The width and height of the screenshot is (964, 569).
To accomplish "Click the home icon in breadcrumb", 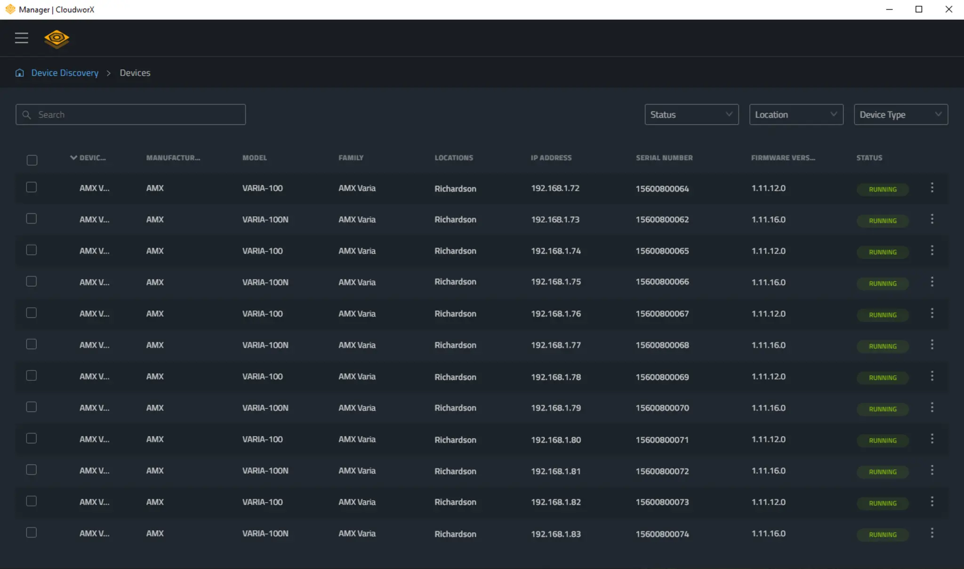I will click(19, 73).
